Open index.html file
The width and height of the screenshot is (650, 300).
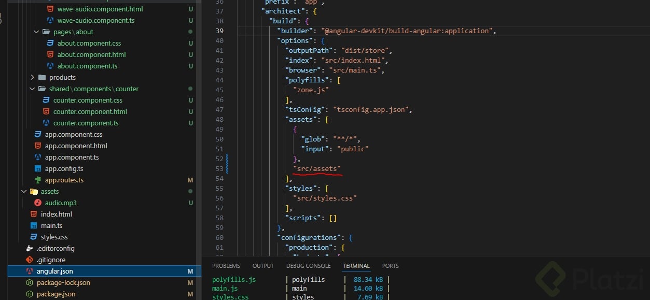[x=56, y=214]
